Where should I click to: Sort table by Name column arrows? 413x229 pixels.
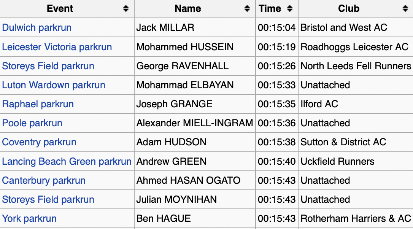click(x=247, y=9)
